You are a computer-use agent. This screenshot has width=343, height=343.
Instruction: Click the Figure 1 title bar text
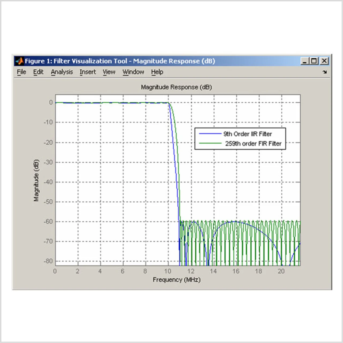(x=120, y=61)
